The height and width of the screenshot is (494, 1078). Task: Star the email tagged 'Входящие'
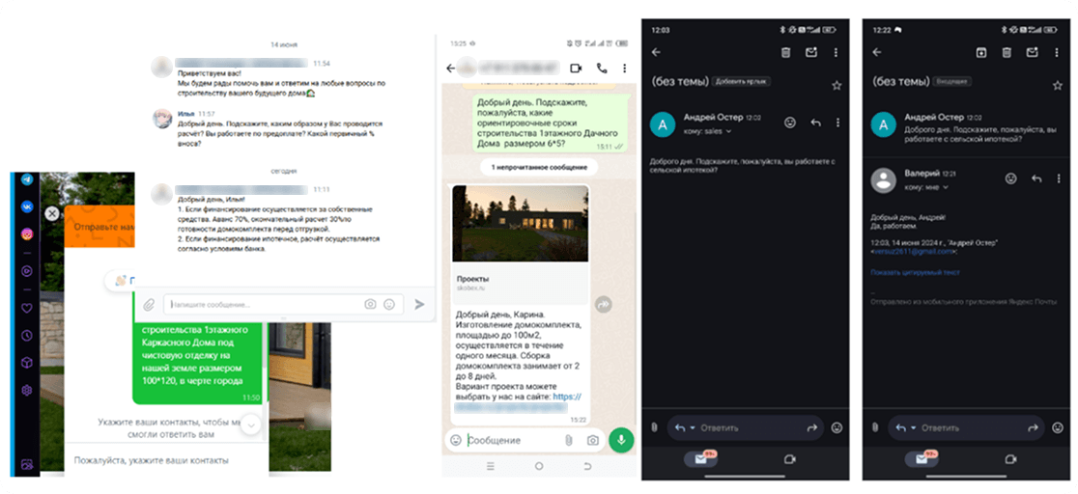(x=1058, y=85)
